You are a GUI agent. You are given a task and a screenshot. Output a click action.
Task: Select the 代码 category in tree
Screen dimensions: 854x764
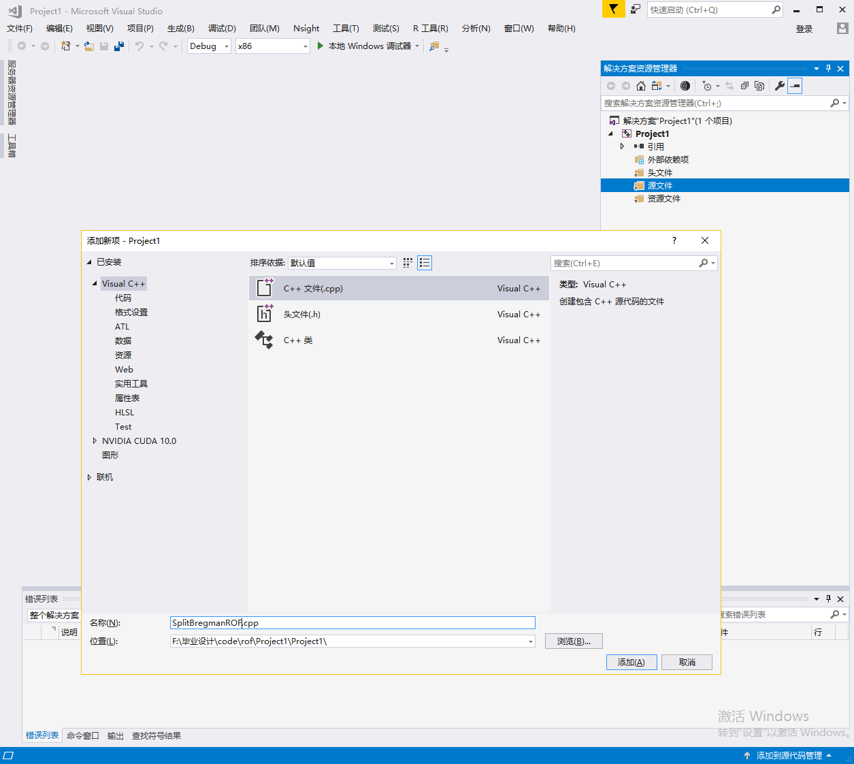point(123,298)
